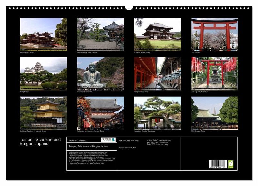Click the green eco leaf icon
Screen dimensions: 258x186
(231, 164)
